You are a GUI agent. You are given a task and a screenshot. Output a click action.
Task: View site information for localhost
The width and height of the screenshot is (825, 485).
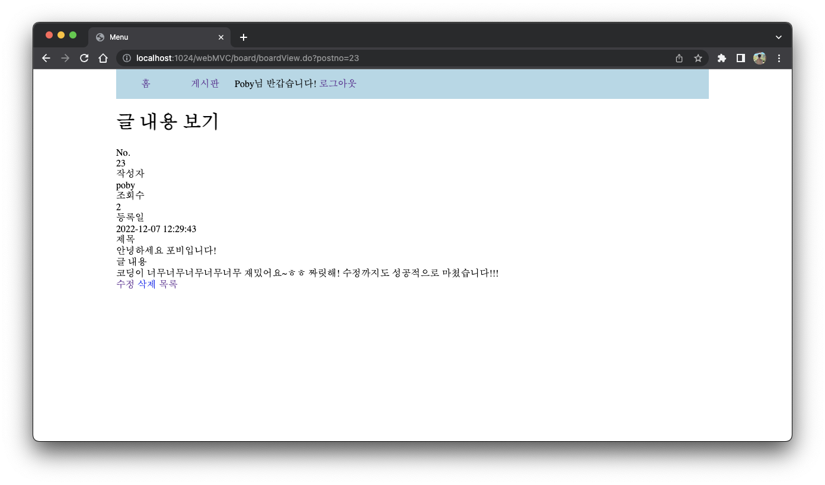[x=126, y=58]
